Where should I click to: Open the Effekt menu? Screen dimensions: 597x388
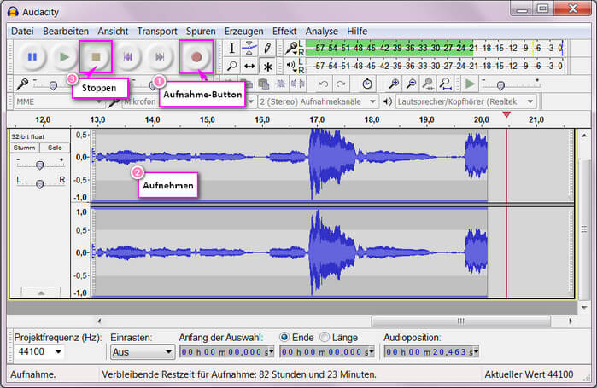(284, 32)
